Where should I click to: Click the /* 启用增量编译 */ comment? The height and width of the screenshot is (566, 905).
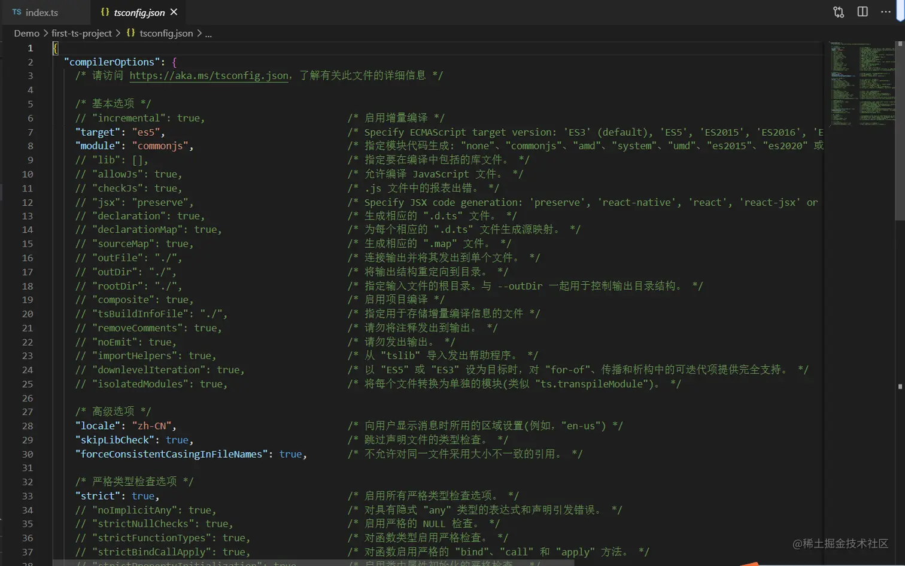coord(396,118)
